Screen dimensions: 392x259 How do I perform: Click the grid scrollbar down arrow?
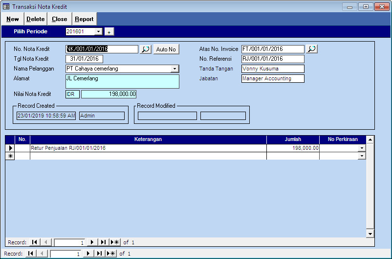[370, 234]
